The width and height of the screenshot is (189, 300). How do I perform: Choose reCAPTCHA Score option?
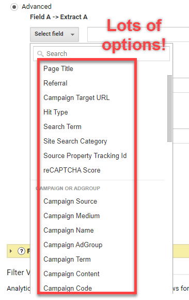pyautogui.click(x=72, y=170)
